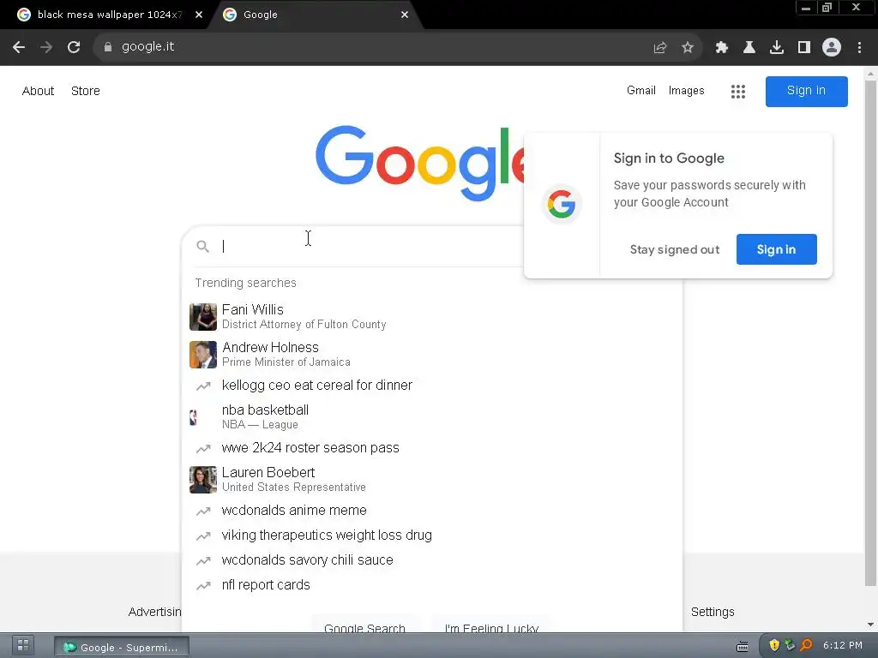Viewport: 878px width, 658px height.
Task: Click the page vertical scrollbar
Action: point(871,334)
